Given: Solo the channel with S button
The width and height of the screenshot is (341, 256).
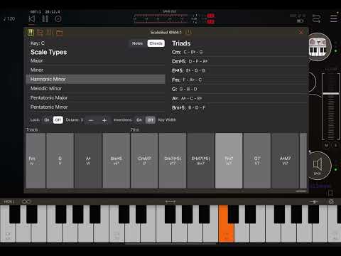Looking at the screenshot, I should point(335,145).
